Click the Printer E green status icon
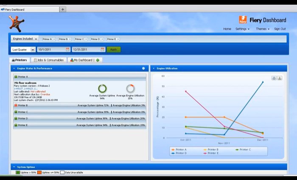The height and width of the screenshot is (180, 297). tap(16, 125)
